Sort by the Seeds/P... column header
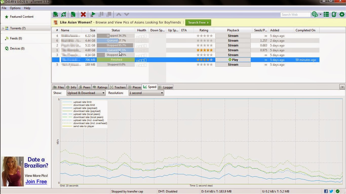The width and height of the screenshot is (346, 194). (261, 30)
